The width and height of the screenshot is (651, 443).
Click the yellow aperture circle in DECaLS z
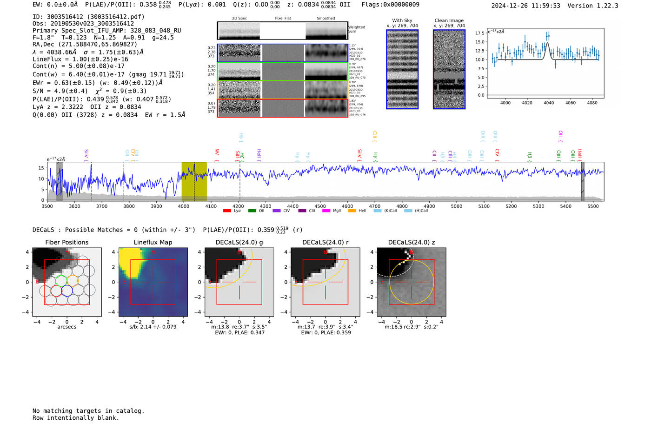click(x=412, y=282)
